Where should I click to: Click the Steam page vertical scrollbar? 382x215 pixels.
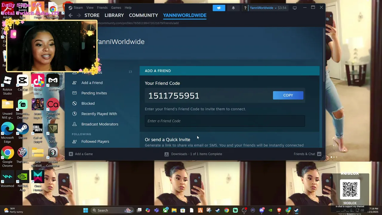(324, 55)
